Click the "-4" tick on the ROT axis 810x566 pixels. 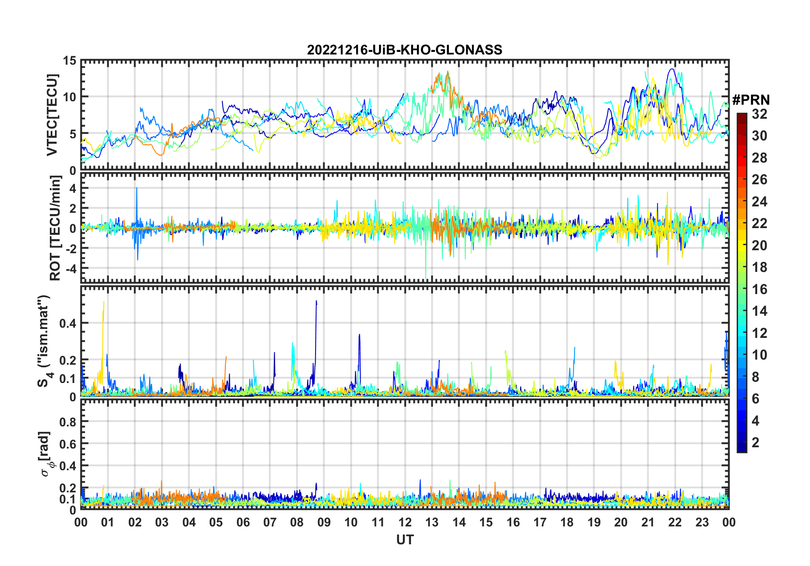(x=70, y=268)
